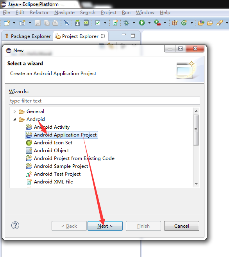
Task: Click the Cancel button
Action: coord(182,226)
